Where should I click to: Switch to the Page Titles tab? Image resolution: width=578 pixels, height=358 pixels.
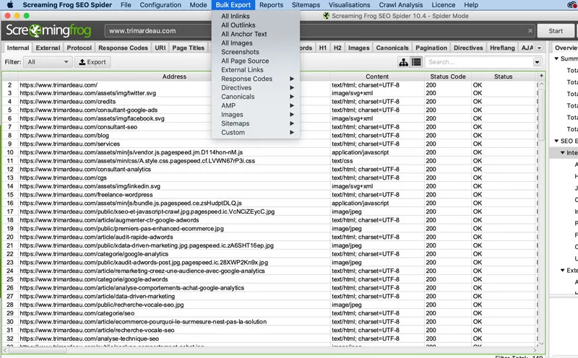pyautogui.click(x=188, y=48)
